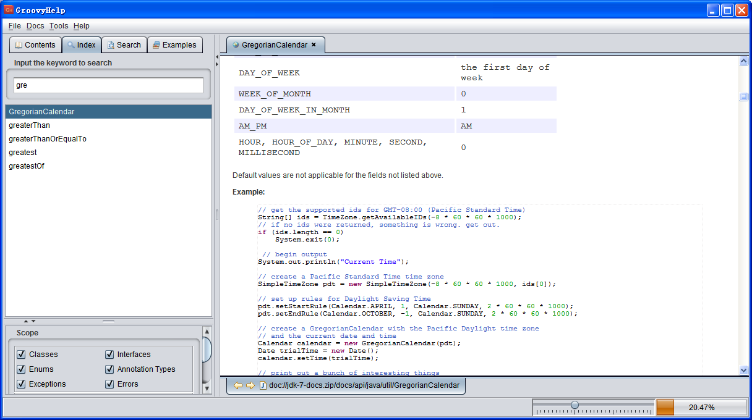Click the Java document icon beside the doc path
The width and height of the screenshot is (752, 420).
click(x=263, y=385)
